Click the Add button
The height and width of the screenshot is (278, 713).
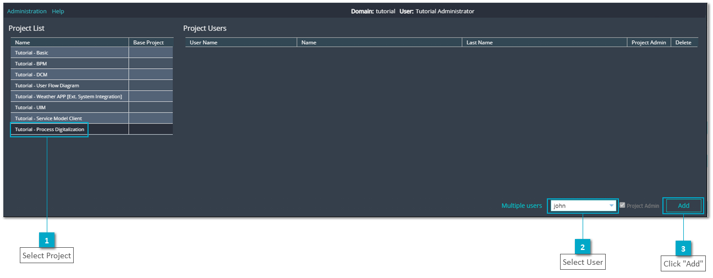(683, 205)
